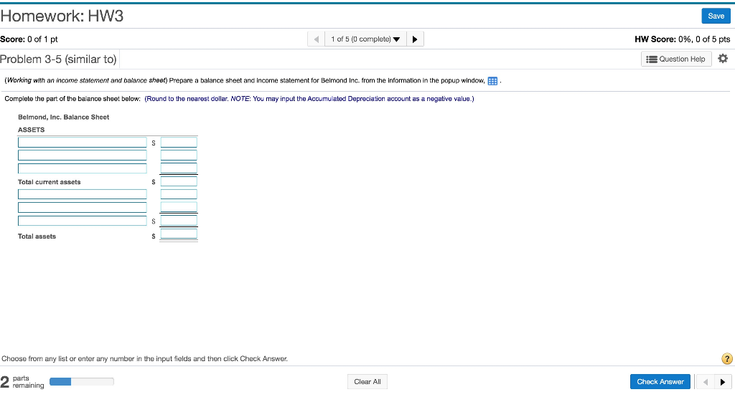
Task: Open the settings gear icon
Action: click(x=723, y=59)
